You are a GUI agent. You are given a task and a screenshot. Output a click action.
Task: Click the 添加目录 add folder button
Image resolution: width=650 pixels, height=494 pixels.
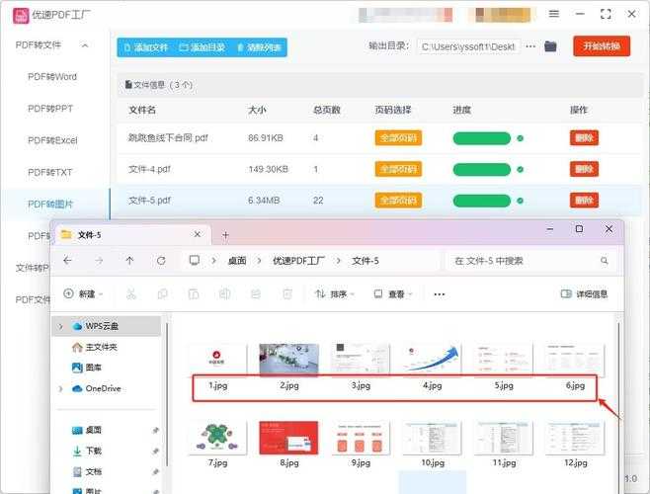[203, 47]
